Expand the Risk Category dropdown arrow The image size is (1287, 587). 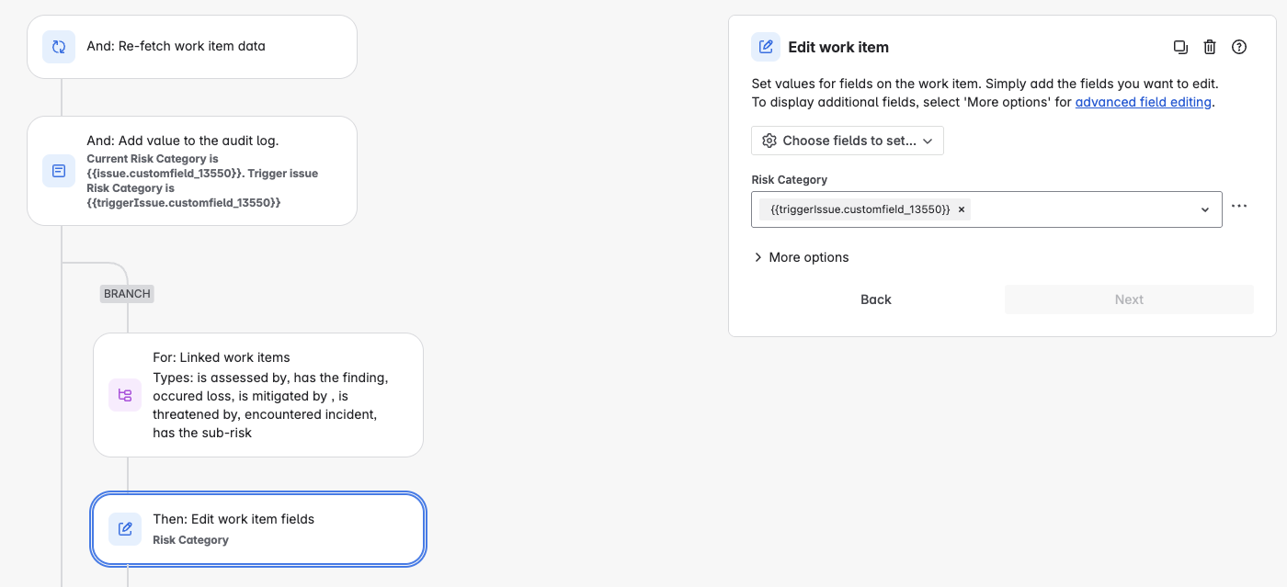pyautogui.click(x=1205, y=209)
